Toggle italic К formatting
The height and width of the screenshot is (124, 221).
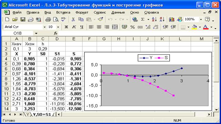point(74,27)
